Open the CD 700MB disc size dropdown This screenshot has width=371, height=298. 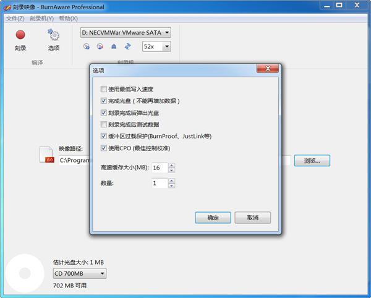80,274
